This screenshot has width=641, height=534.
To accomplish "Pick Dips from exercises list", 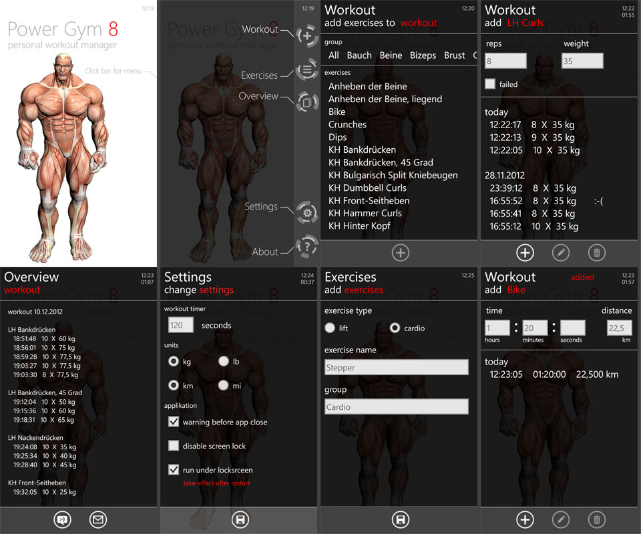I will coord(338,138).
